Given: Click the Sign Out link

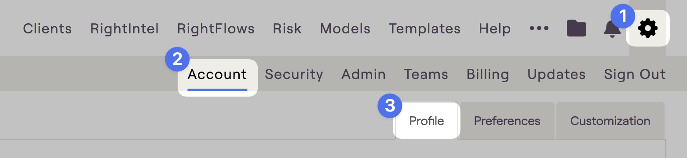Looking at the screenshot, I should [x=635, y=75].
